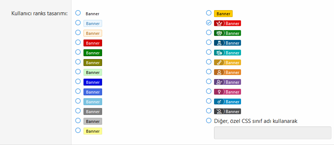Click the dark blue person icon banner

227,43
